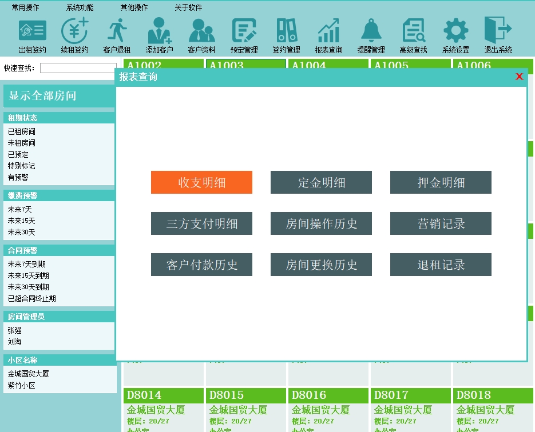The width and height of the screenshot is (535, 432).
Task: Click the 快速查找 input field
Action: coord(78,68)
